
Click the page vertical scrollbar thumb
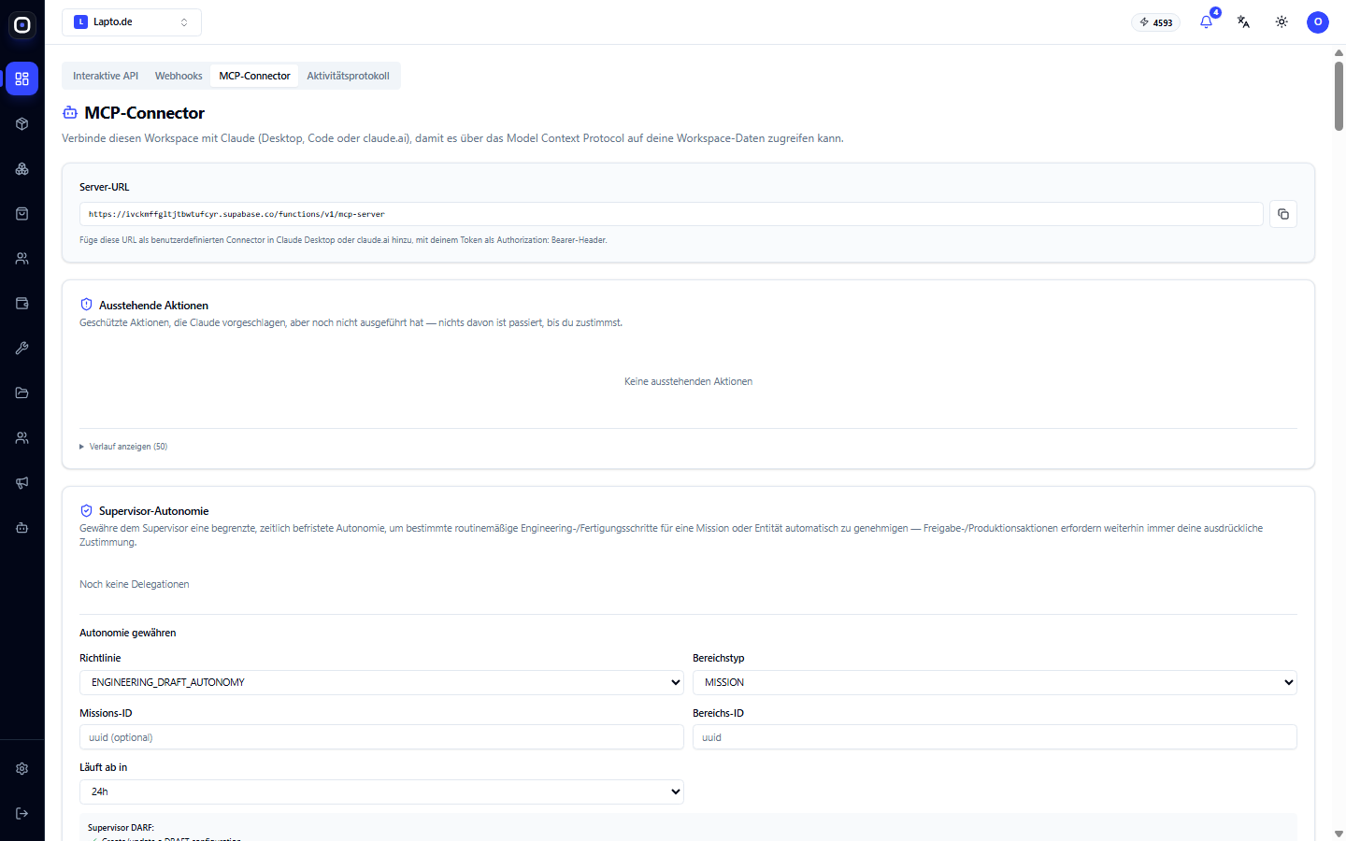pyautogui.click(x=1339, y=95)
